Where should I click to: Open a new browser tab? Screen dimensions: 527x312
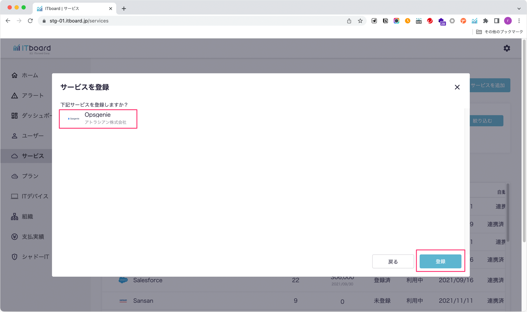(124, 8)
